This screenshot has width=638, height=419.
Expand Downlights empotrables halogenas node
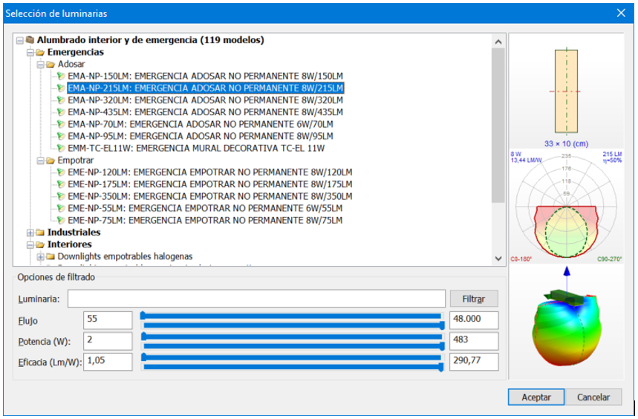pyautogui.click(x=40, y=256)
